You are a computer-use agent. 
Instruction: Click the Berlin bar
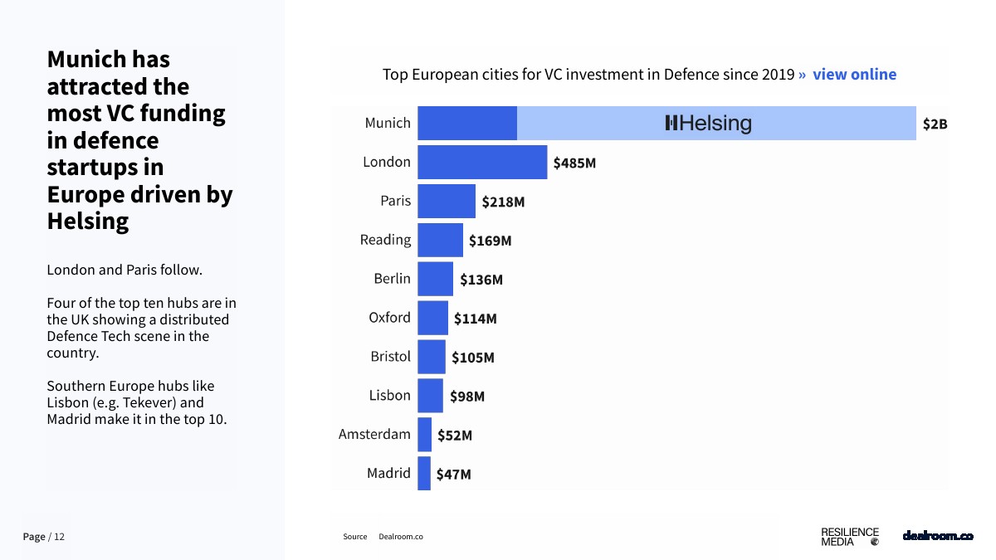[435, 280]
